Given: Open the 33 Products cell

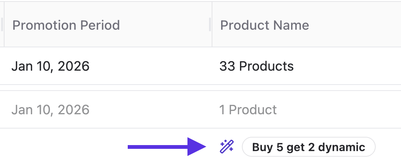Looking at the screenshot, I should point(257,66).
